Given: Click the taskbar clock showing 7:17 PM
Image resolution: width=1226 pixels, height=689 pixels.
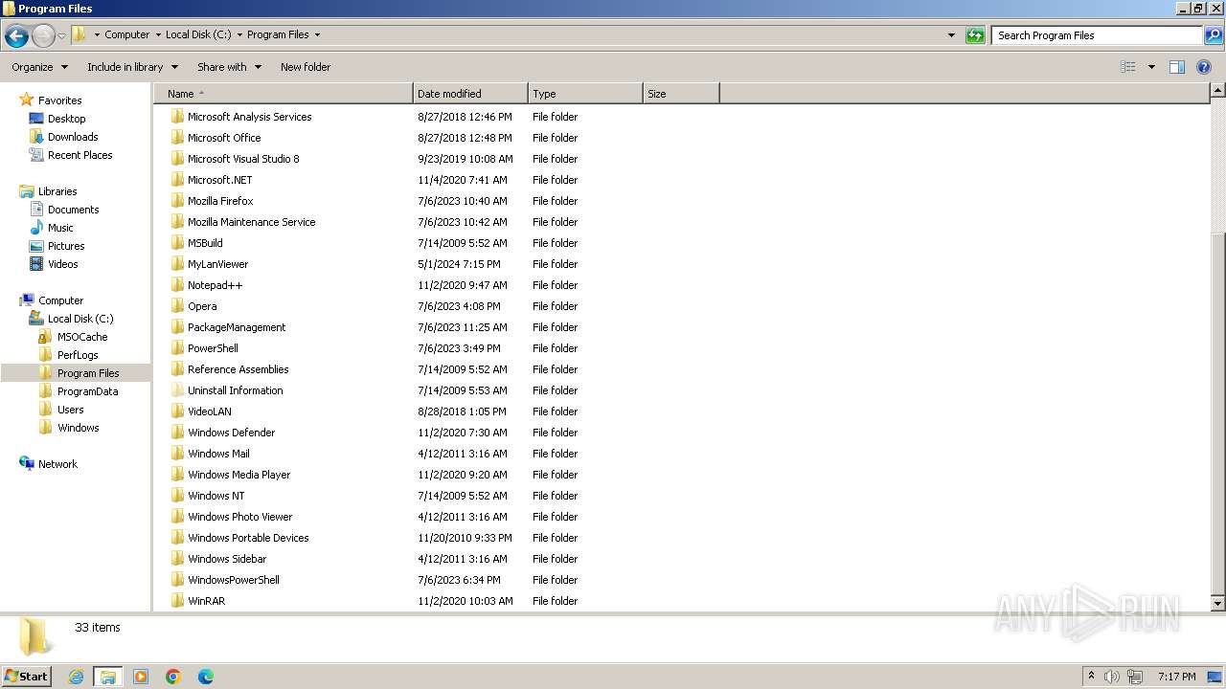Looking at the screenshot, I should coord(1176,677).
